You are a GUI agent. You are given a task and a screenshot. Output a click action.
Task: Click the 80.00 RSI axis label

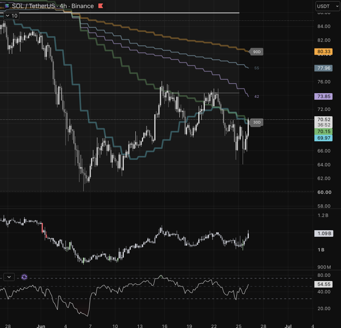tap(324, 275)
